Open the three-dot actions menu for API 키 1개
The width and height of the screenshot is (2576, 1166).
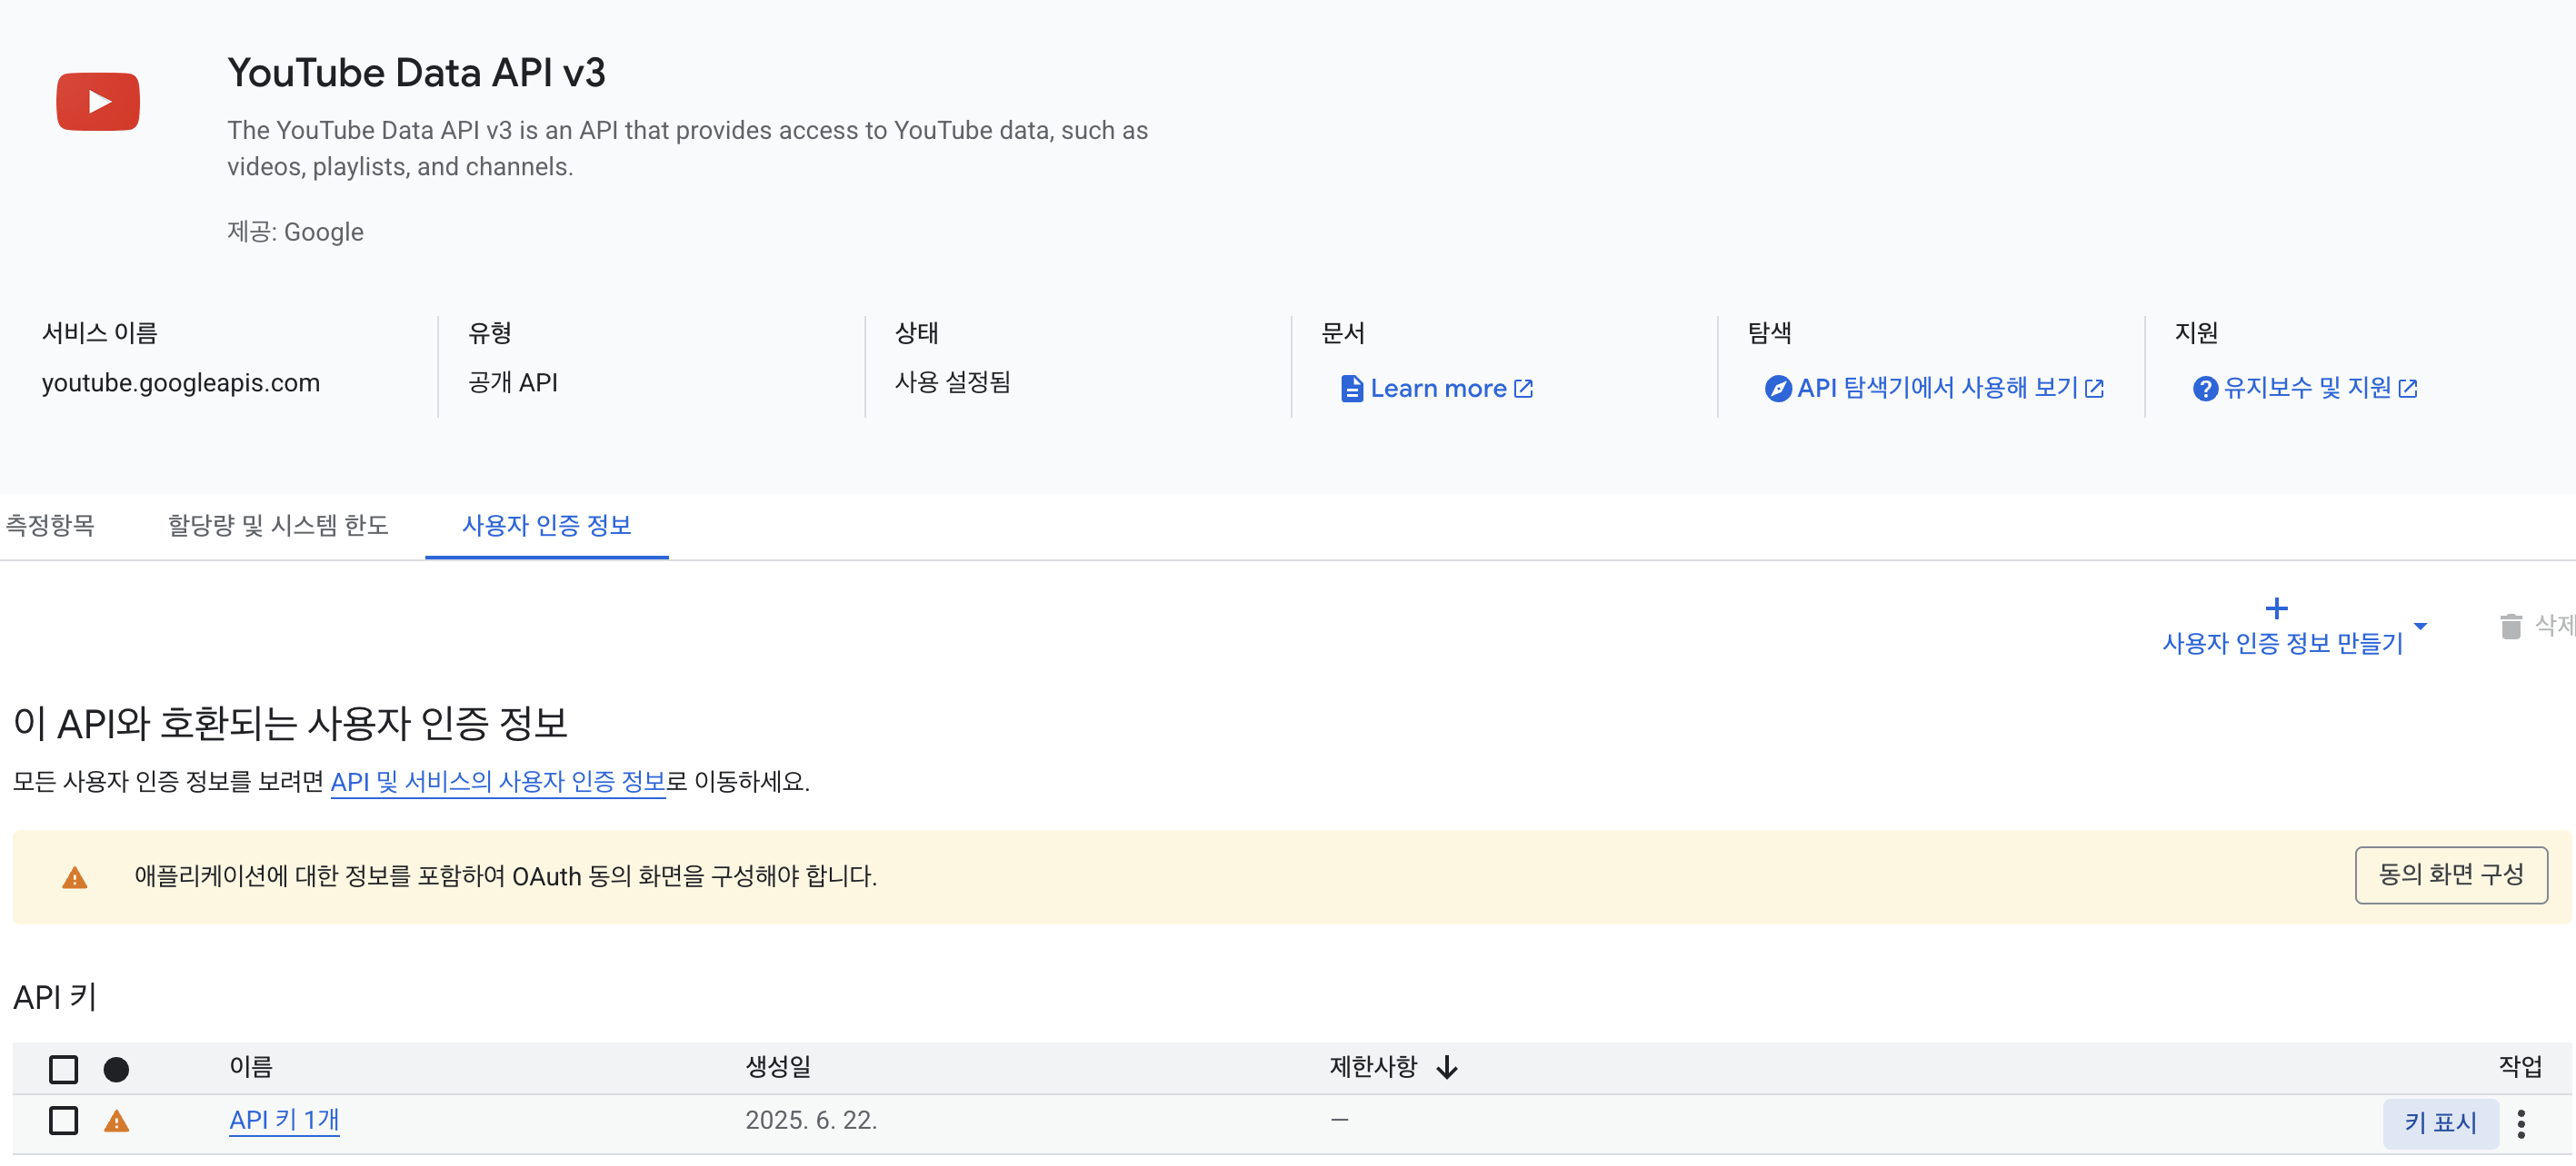[2521, 1123]
